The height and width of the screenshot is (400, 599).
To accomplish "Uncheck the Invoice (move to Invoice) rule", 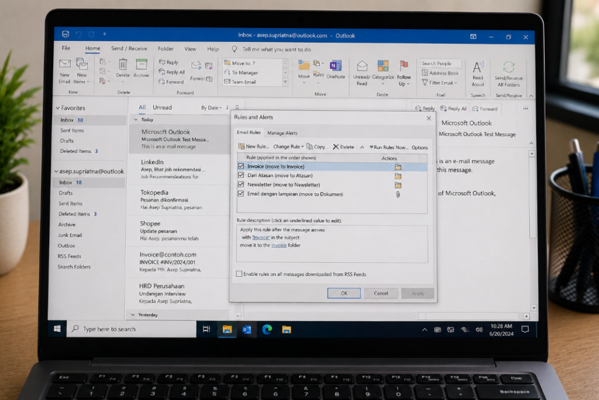I will point(240,166).
